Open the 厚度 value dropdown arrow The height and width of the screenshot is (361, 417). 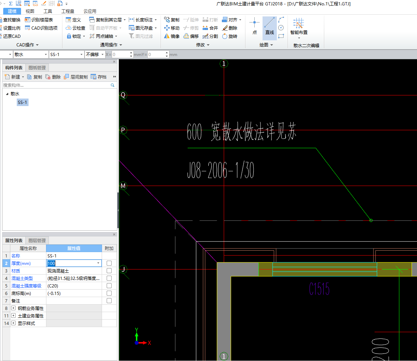click(x=98, y=263)
